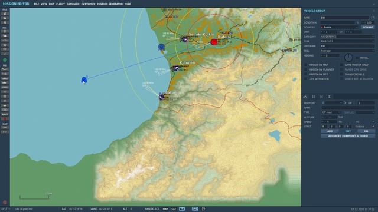Viewport: 378px width, 212px height.
Task: Click the Senaki-Kolkhi airfield icon
Action: (x=185, y=39)
